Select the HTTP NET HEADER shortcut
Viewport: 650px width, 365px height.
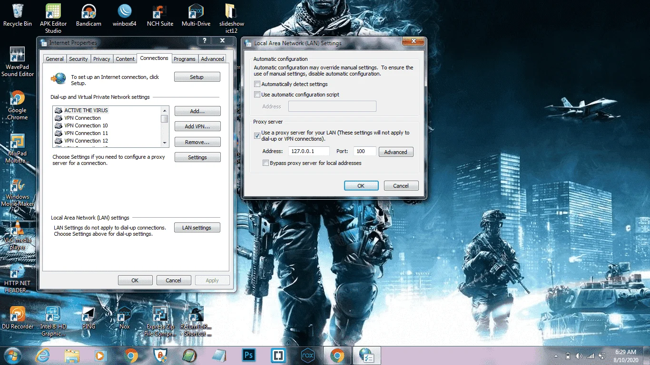[x=18, y=279]
